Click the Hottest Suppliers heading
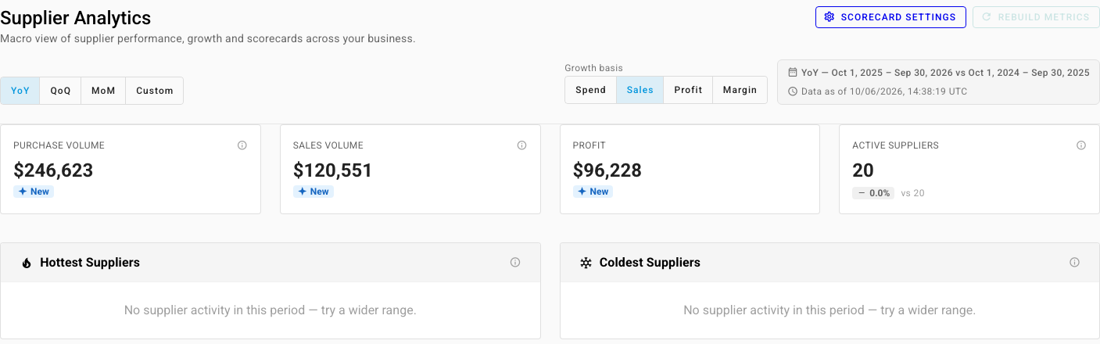 (90, 263)
